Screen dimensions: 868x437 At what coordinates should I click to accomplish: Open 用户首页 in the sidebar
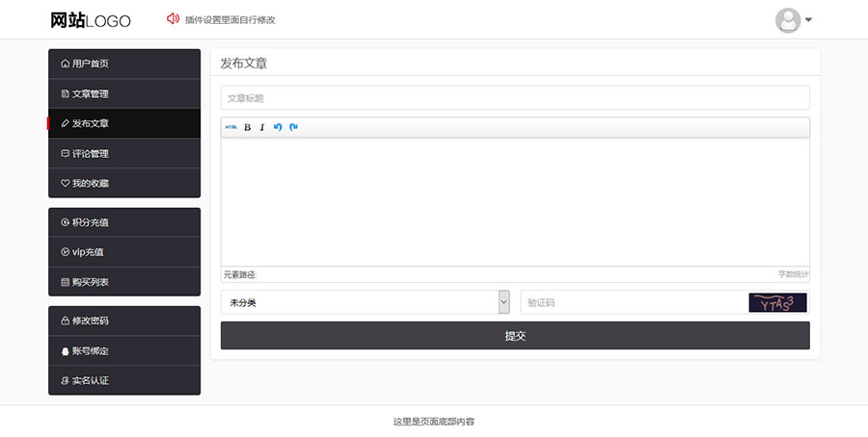pyautogui.click(x=123, y=64)
